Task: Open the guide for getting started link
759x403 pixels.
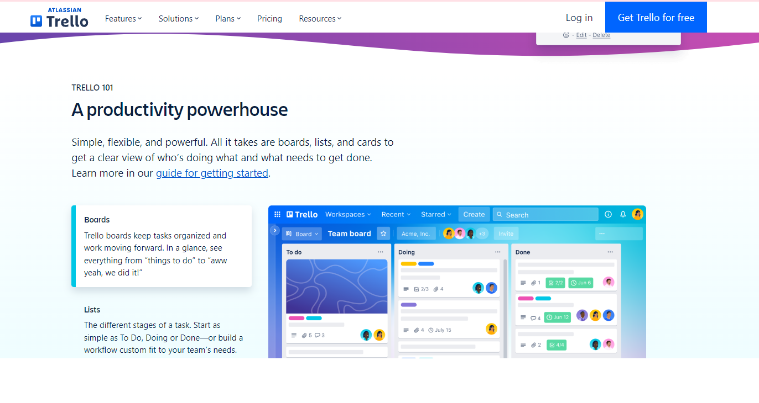Action: pos(212,173)
